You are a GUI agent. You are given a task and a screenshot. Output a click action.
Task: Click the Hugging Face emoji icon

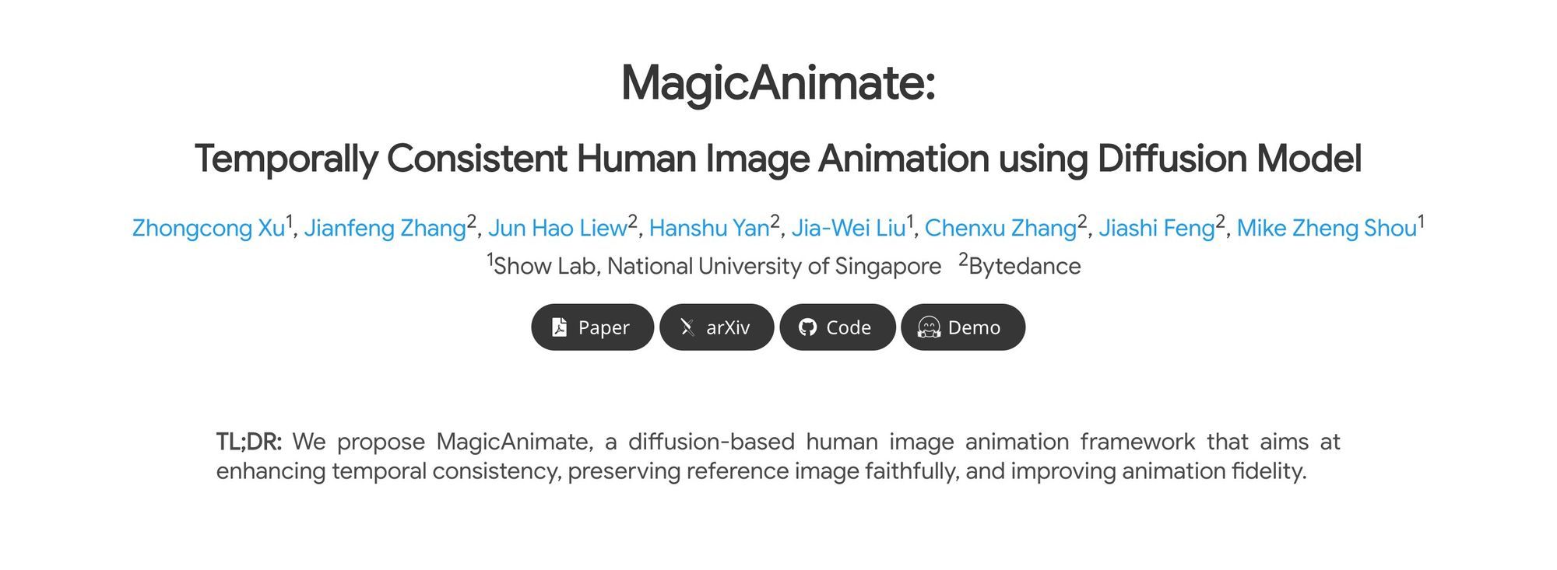[929, 327]
